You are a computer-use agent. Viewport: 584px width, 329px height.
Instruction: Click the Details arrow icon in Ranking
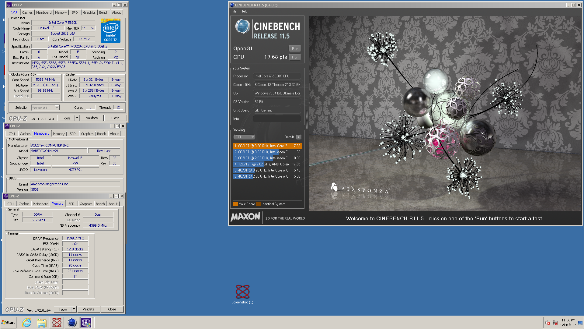299,137
